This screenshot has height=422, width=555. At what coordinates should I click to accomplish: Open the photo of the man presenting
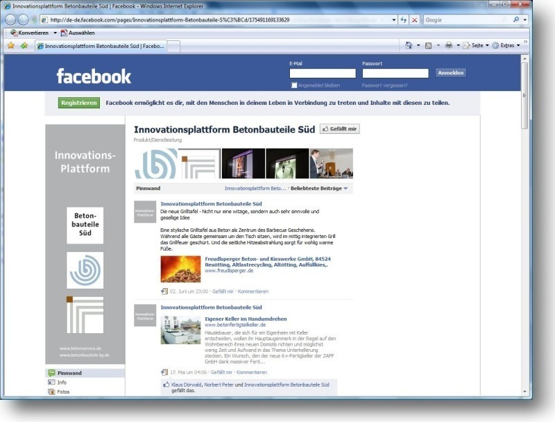(332, 163)
